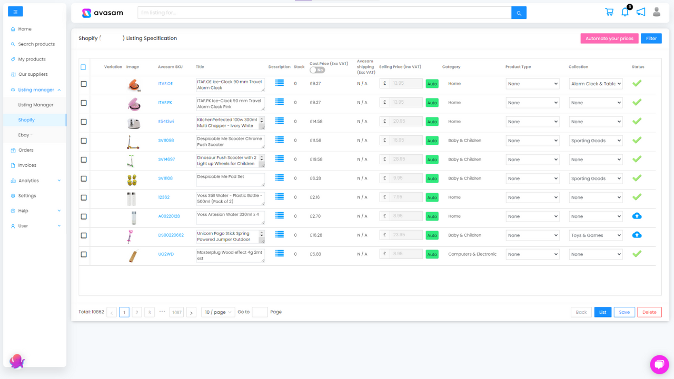Open the chat support bubble
The width and height of the screenshot is (674, 379).
[x=659, y=364]
